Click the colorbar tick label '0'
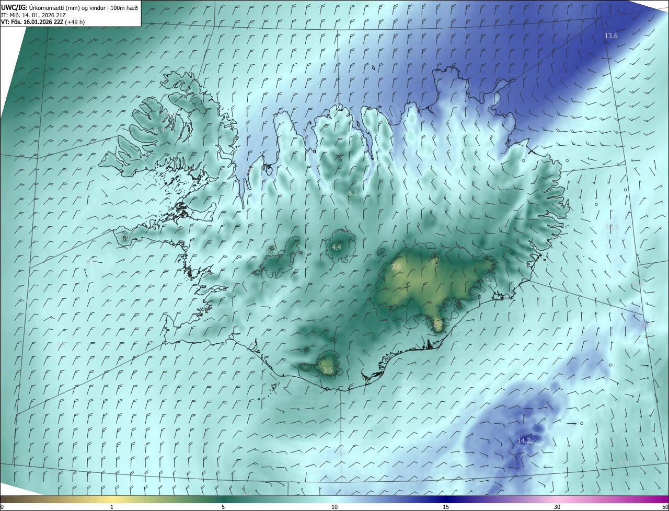This screenshot has height=511, width=669. (2, 507)
